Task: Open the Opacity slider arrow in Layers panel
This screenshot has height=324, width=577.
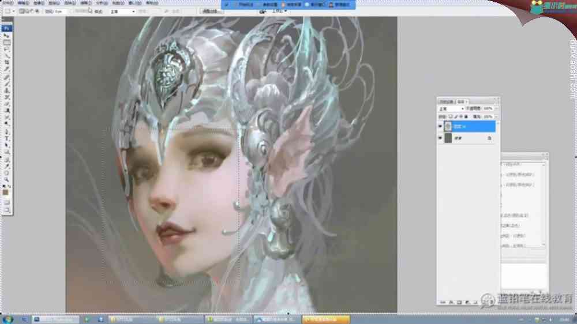Action: point(496,108)
